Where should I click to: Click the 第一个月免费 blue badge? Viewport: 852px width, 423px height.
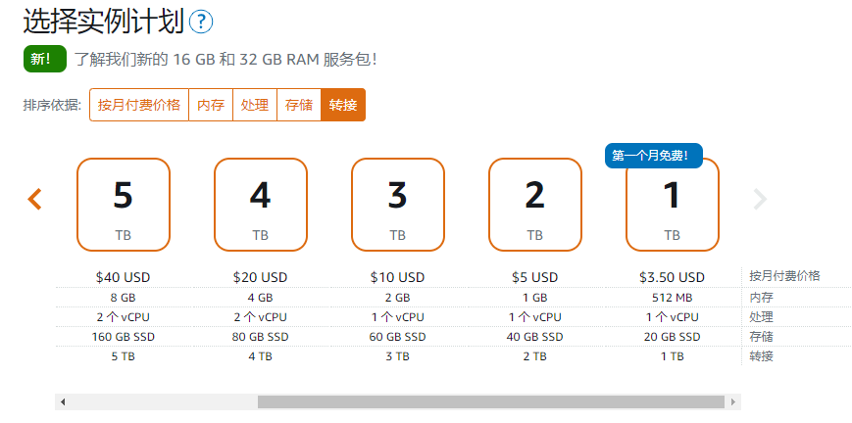tap(654, 156)
